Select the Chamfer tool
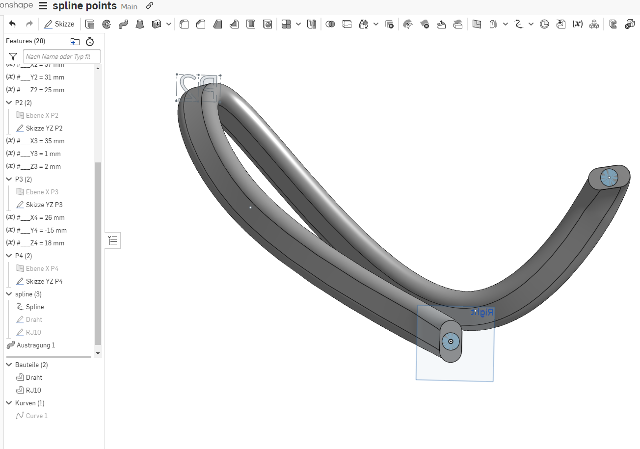Screen dimensions: 640x449 point(201,24)
